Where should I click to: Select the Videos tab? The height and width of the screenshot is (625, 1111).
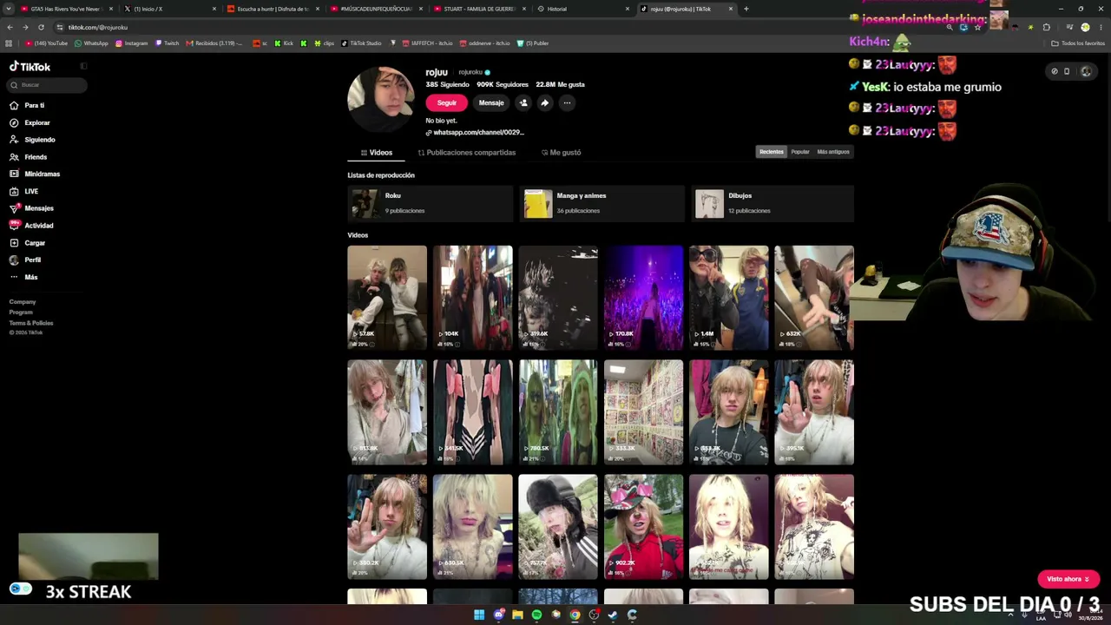(x=377, y=153)
